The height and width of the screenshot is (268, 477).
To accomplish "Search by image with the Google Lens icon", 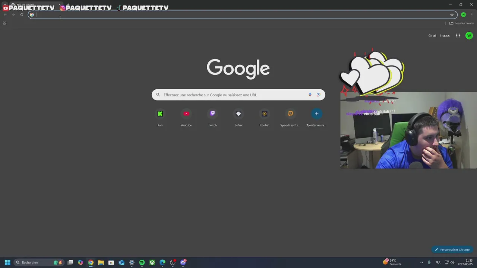I will click(x=319, y=95).
